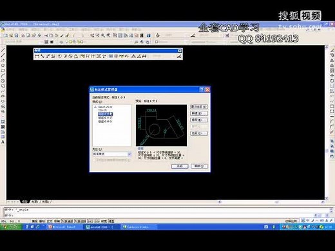
Task: Select 标注(大) in the styles list
Action: [105, 114]
